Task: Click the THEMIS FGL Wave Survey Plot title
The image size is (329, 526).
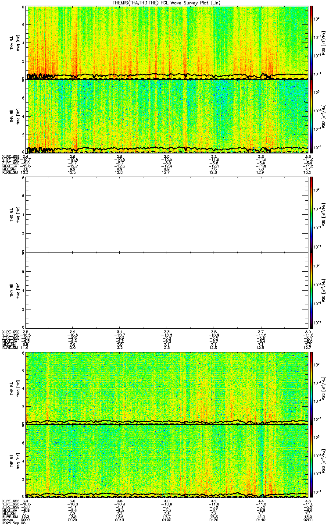Action: click(166, 3)
